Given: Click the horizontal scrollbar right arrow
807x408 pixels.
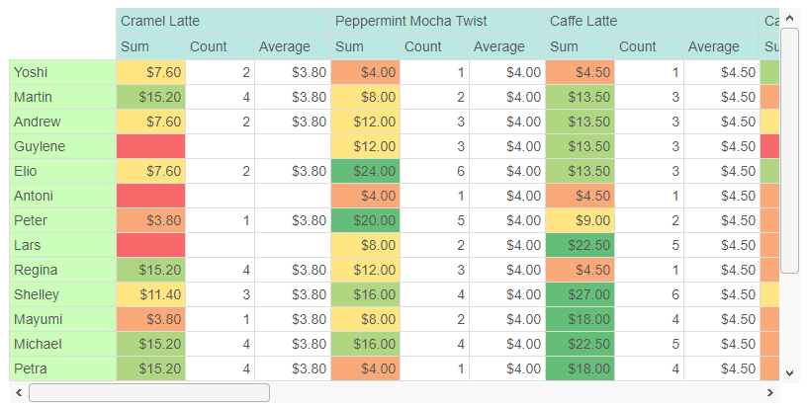Looking at the screenshot, I should (770, 392).
